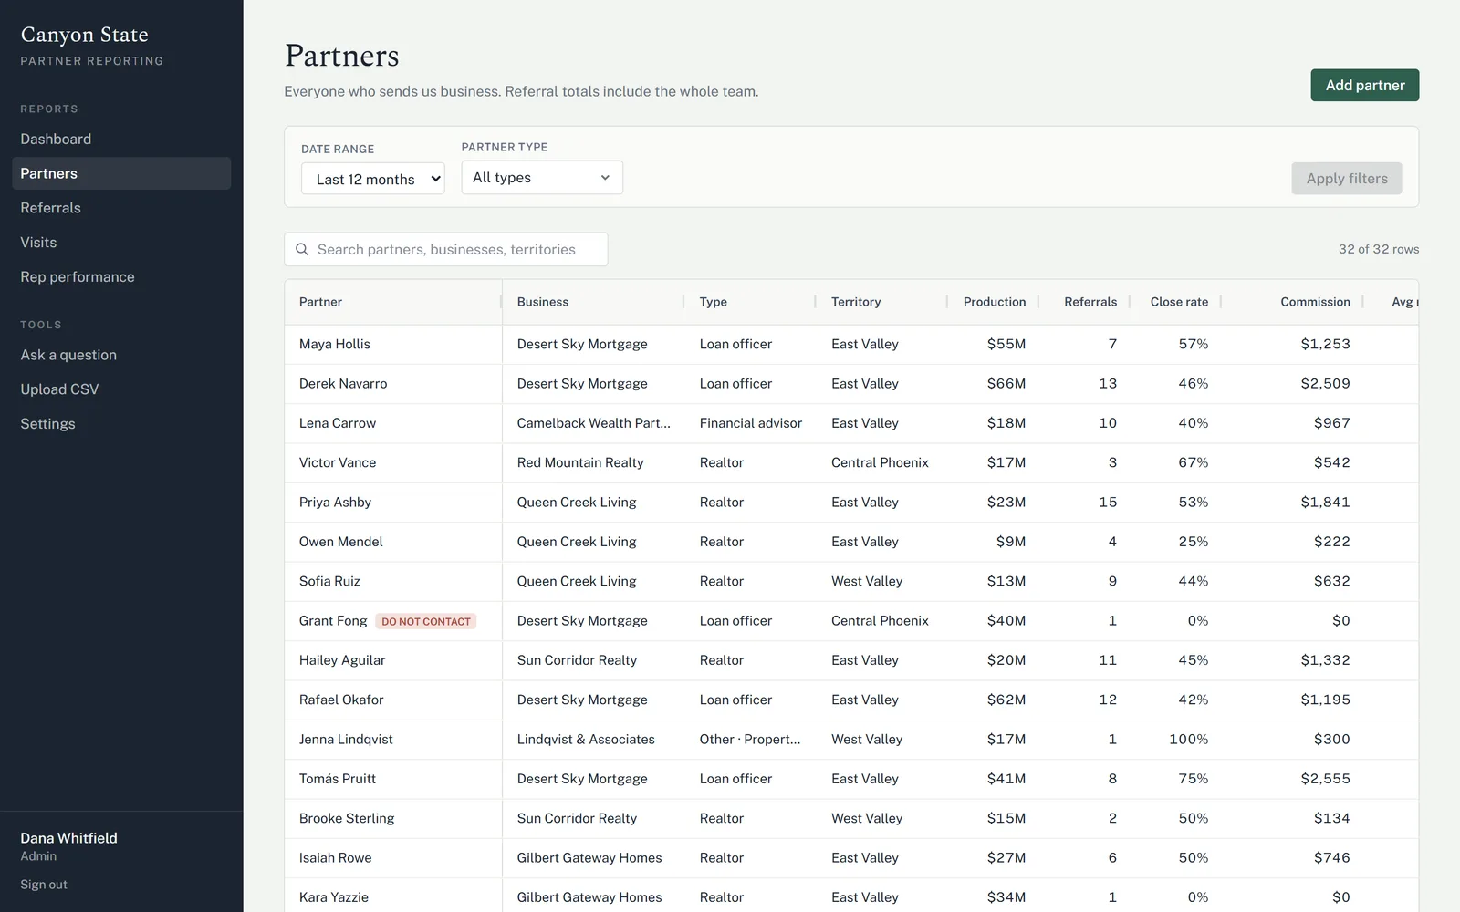Click Camelback Wealth Part... business cell

(594, 423)
